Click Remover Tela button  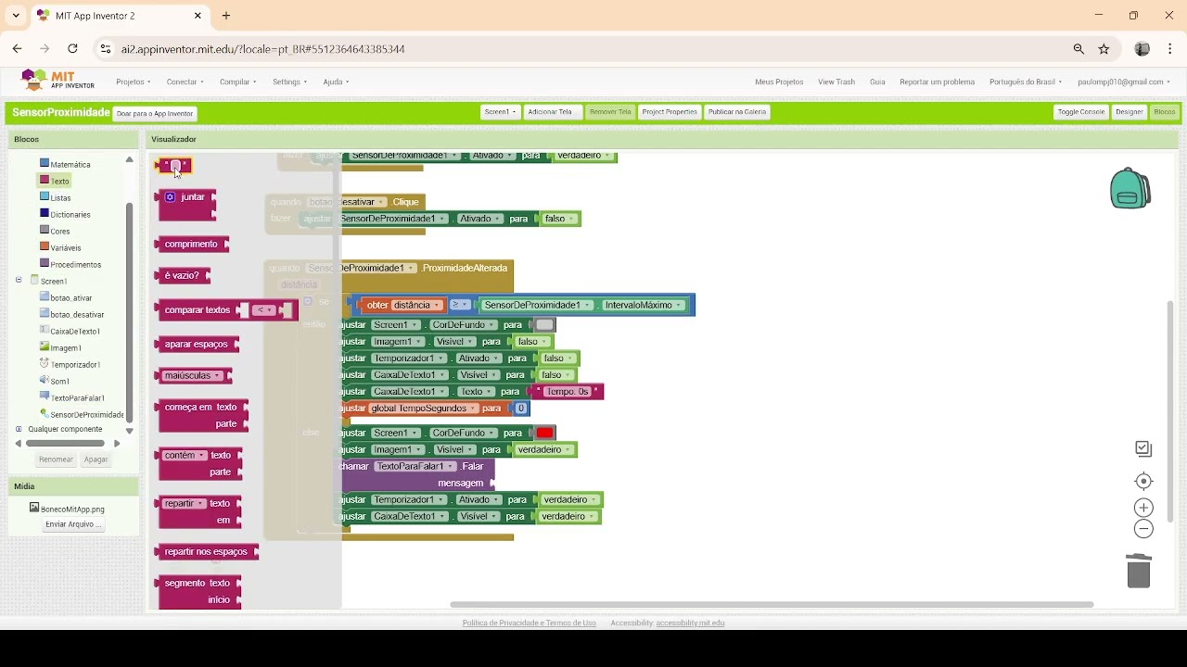pyautogui.click(x=610, y=112)
